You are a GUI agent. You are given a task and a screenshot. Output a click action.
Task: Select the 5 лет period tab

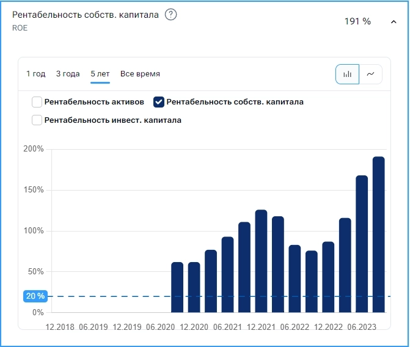click(x=100, y=74)
